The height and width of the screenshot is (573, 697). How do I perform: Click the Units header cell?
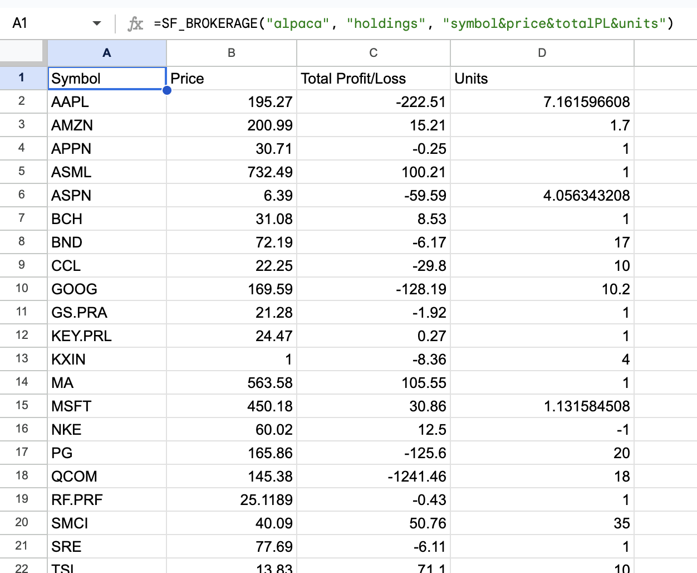pos(542,78)
